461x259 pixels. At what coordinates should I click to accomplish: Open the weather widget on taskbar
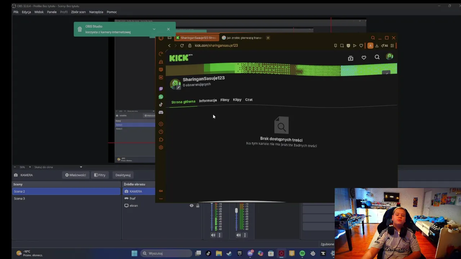(30, 253)
